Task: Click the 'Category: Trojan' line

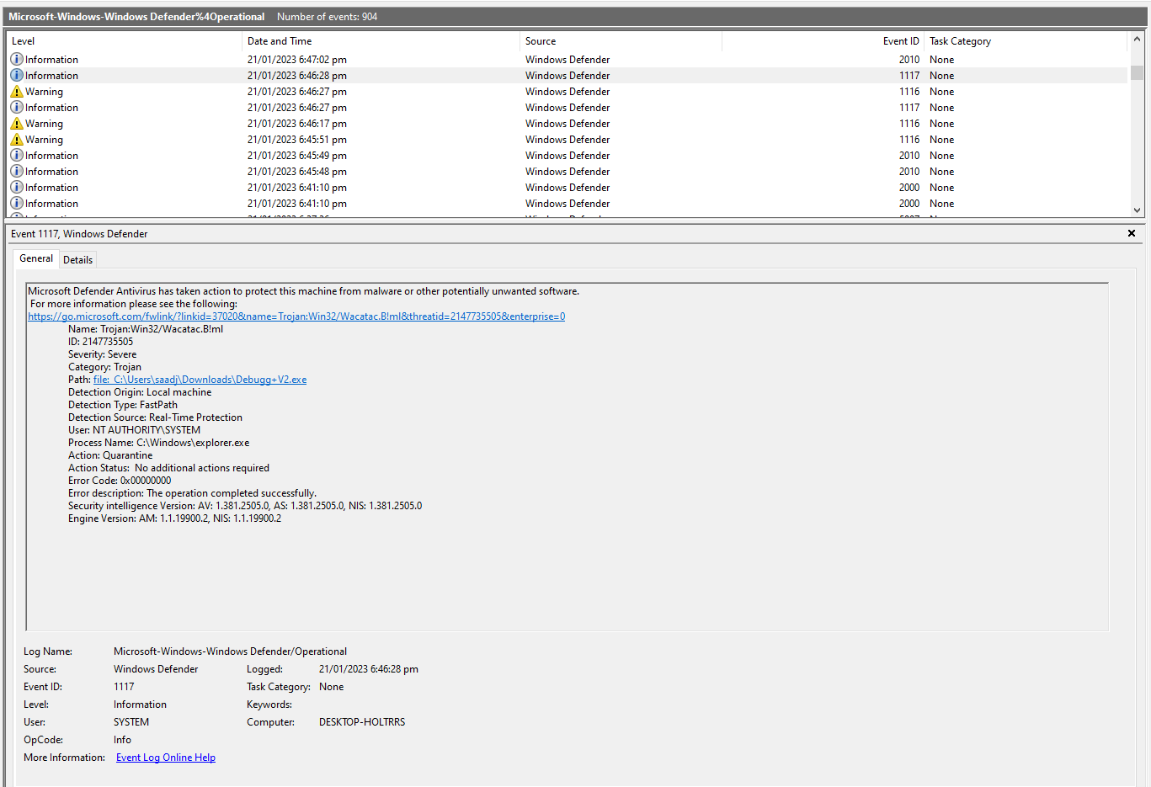Action: [104, 367]
